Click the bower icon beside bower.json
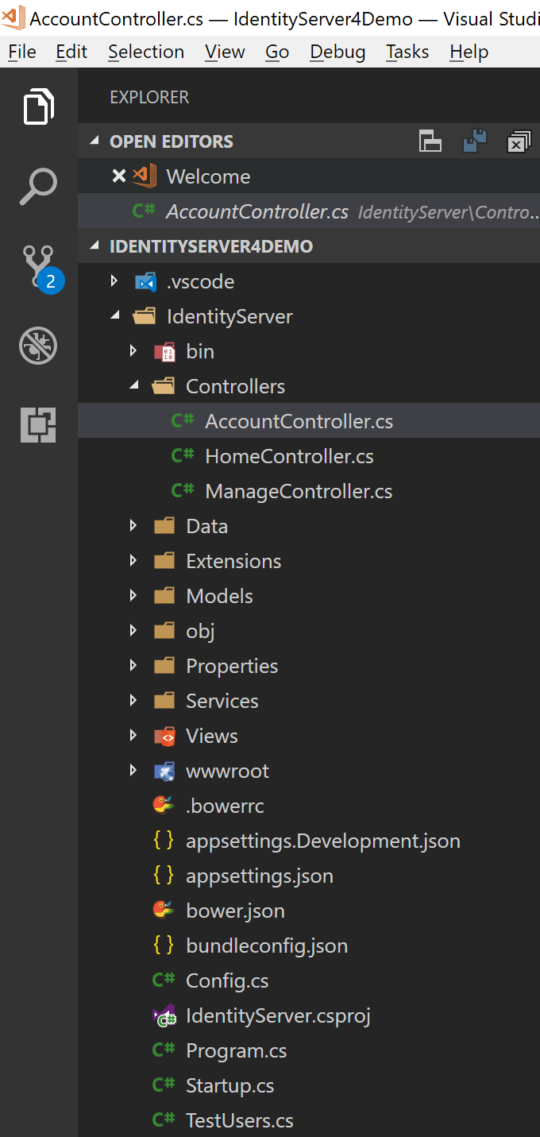 [x=164, y=911]
